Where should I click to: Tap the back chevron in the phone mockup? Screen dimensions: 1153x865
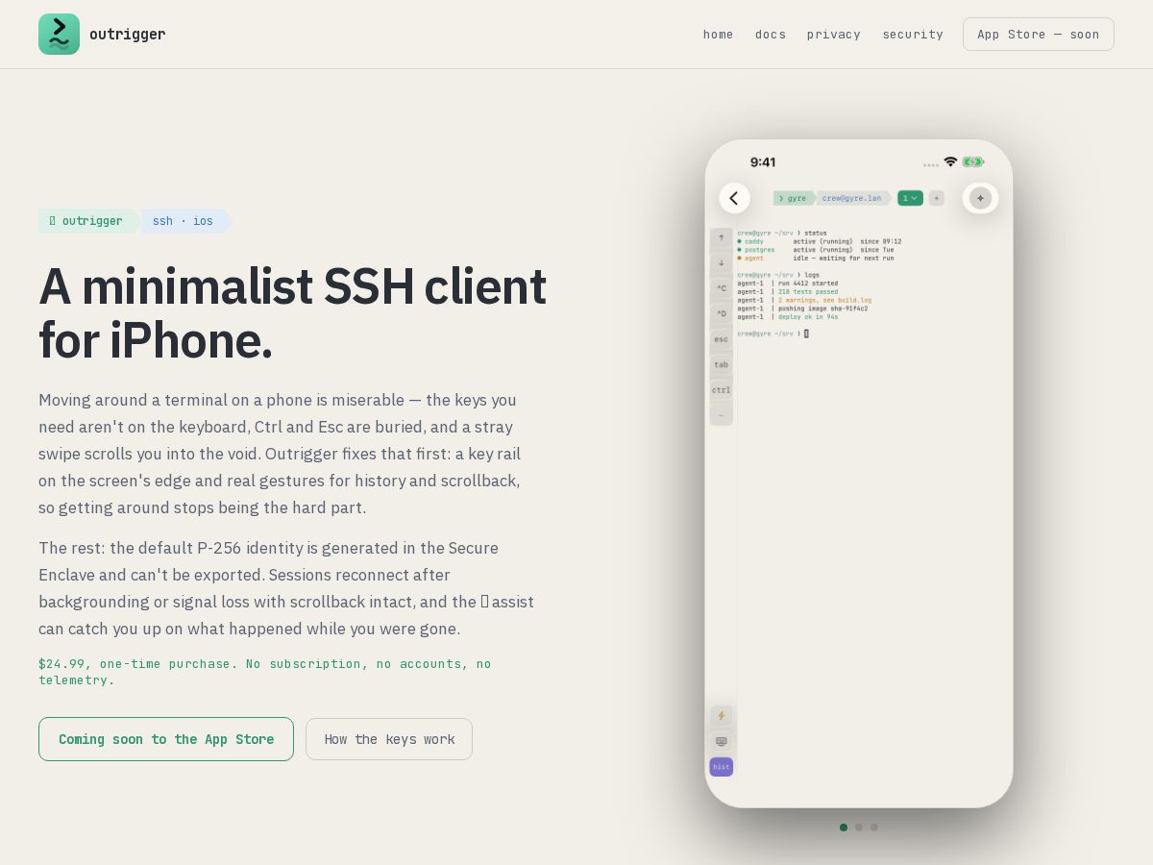734,198
